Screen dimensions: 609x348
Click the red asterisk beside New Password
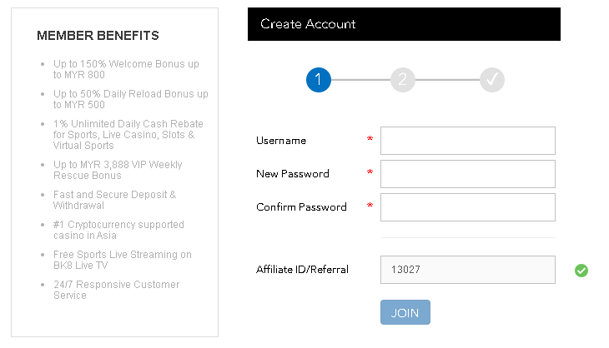[370, 172]
